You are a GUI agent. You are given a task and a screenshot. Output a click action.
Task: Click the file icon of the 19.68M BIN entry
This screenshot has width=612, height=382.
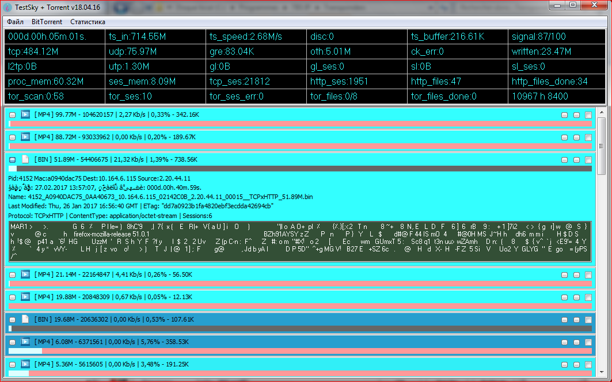[25, 319]
